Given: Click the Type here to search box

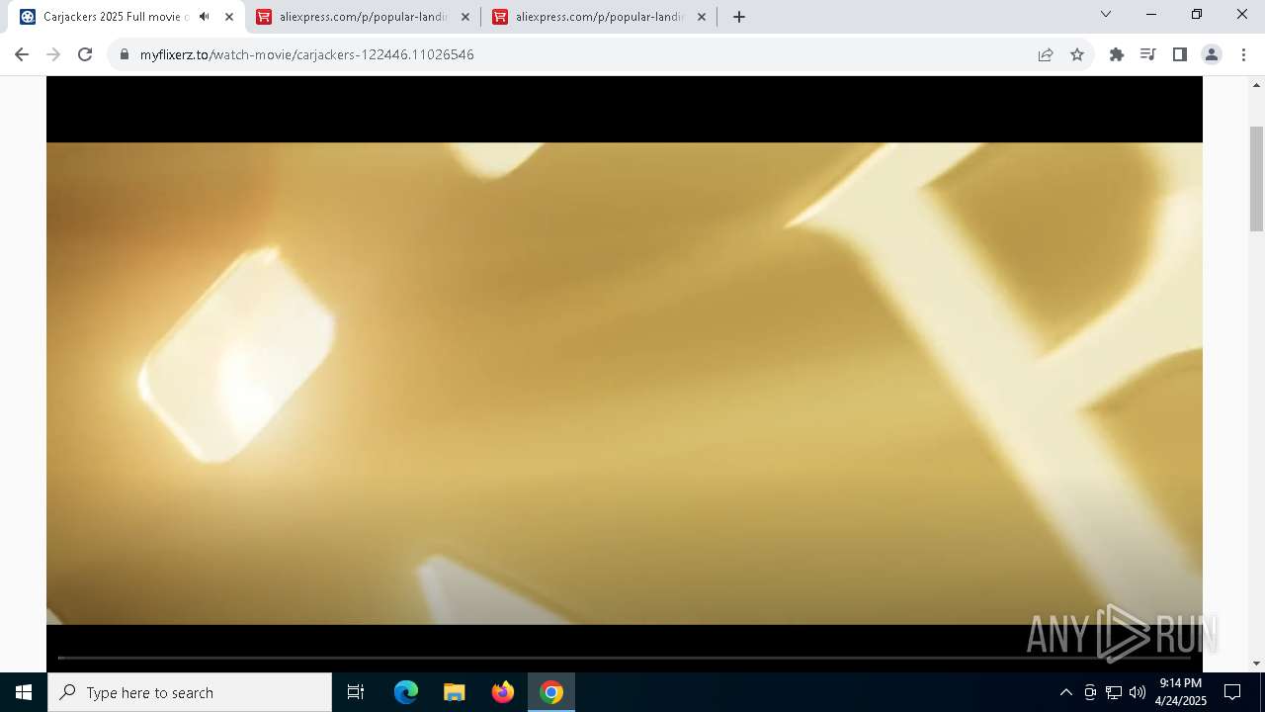Looking at the screenshot, I should pyautogui.click(x=190, y=692).
